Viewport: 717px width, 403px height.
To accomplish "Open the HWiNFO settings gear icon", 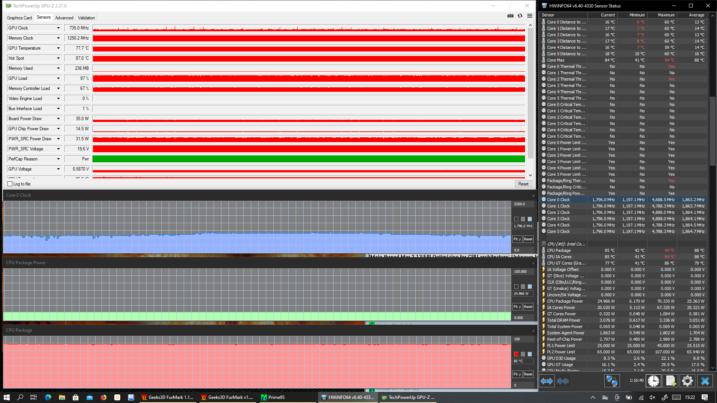I will pyautogui.click(x=687, y=381).
